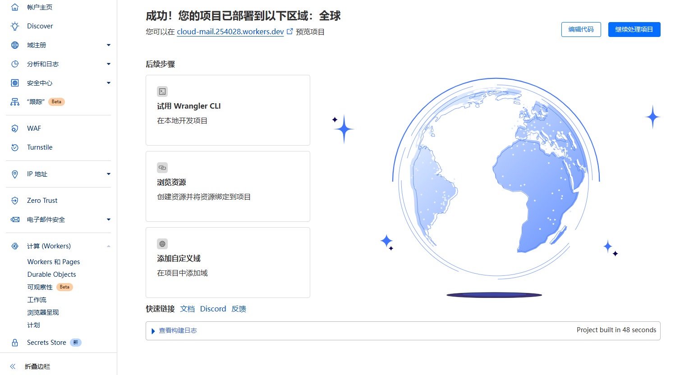
Task: Open the preview via the external link icon
Action: point(289,31)
